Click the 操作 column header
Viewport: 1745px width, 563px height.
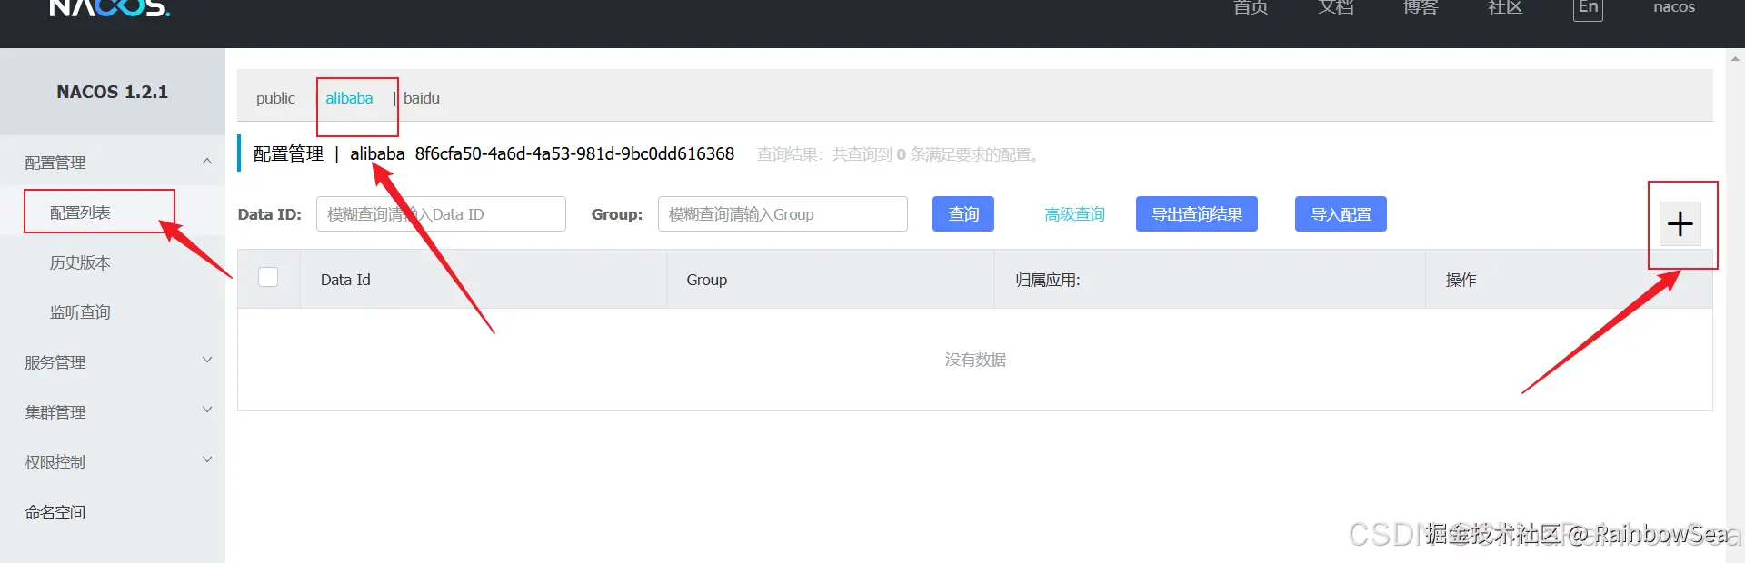point(1461,280)
